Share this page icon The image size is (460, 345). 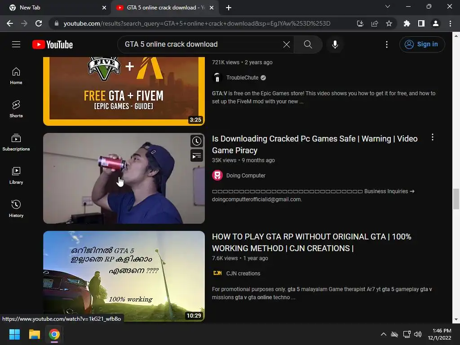pyautogui.click(x=375, y=23)
